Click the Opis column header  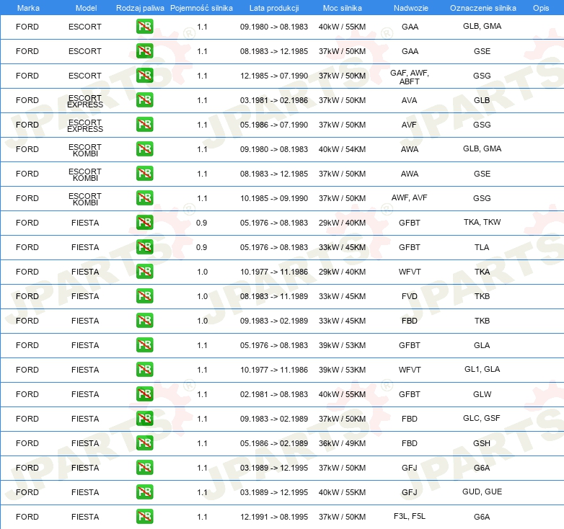point(541,8)
